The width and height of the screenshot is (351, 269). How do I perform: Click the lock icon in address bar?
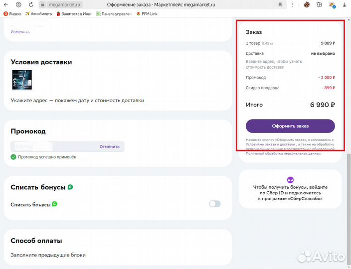[x=43, y=4]
